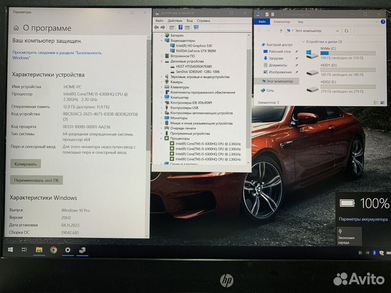Open the Справка menu in Device Manager
391x293 pixels.
(x=203, y=21)
